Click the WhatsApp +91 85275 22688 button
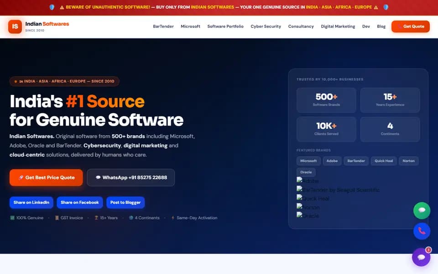This screenshot has height=274, width=438. (131, 178)
